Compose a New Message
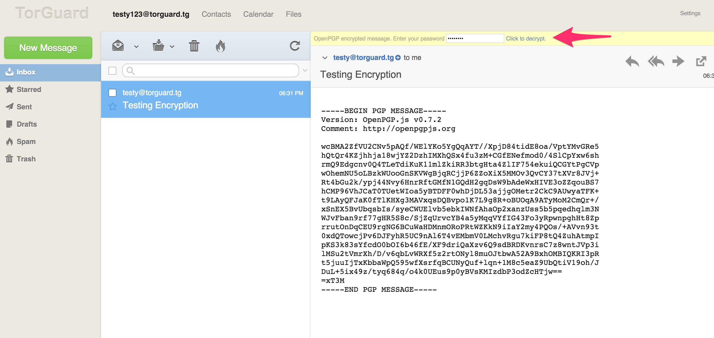 click(48, 48)
